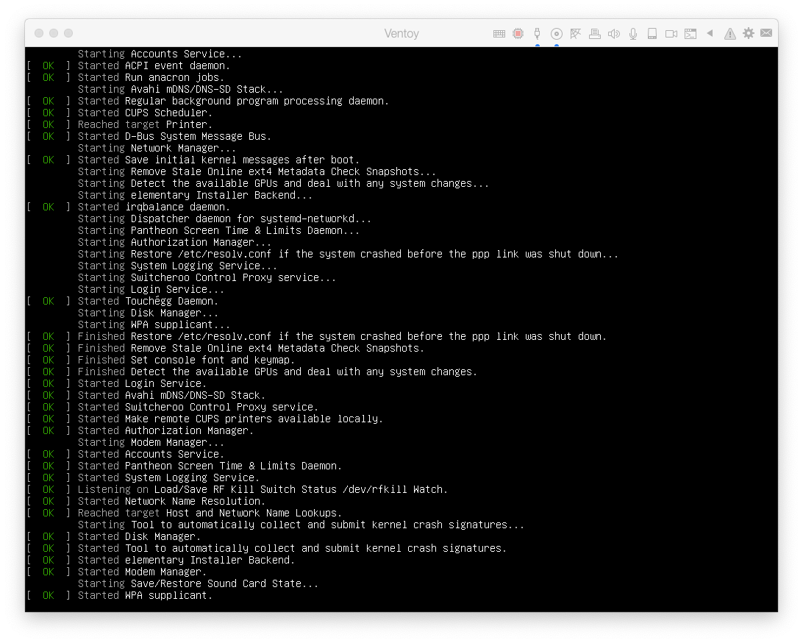
Task: Click the USB devices icon
Action: tap(538, 34)
